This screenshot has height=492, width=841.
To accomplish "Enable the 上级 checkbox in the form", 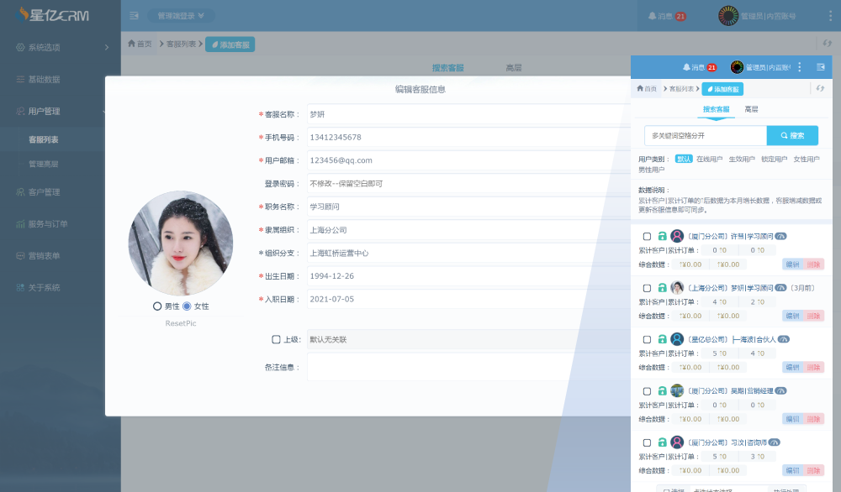I will tap(274, 339).
